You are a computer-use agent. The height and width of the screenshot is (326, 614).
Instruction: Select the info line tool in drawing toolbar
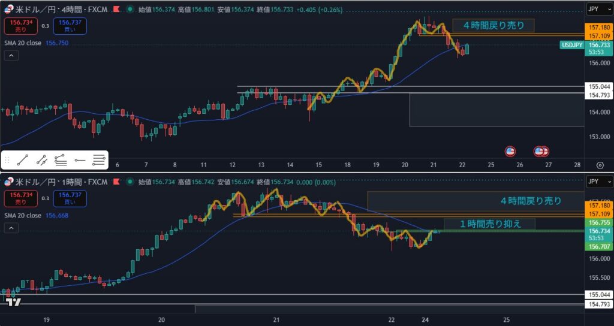[42, 160]
